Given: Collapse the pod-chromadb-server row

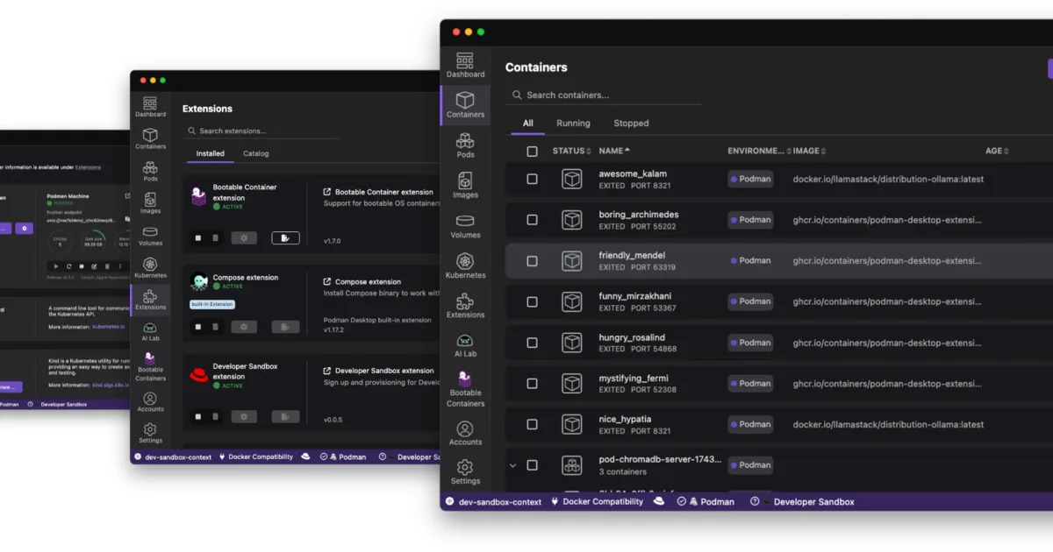Looking at the screenshot, I should pos(513,465).
